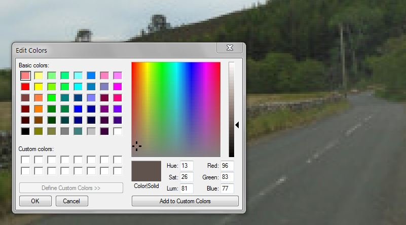
Task: Click the Blue value field
Action: 228,189
